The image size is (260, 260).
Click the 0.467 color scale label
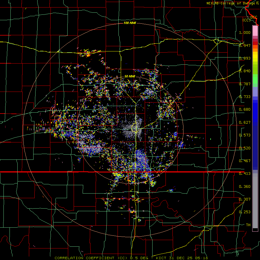(245, 161)
